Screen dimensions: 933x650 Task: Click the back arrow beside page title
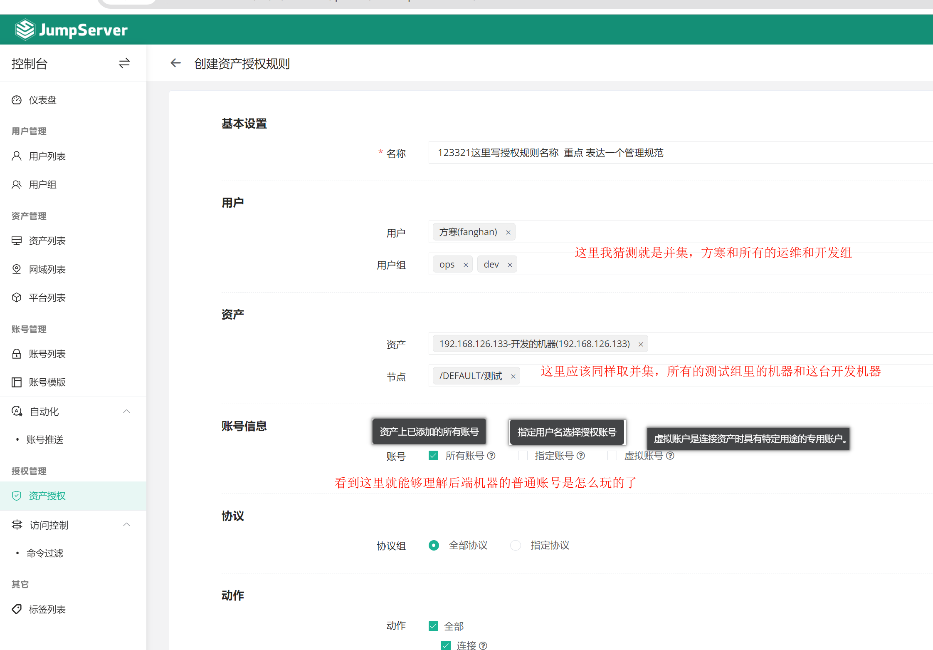[x=175, y=63]
